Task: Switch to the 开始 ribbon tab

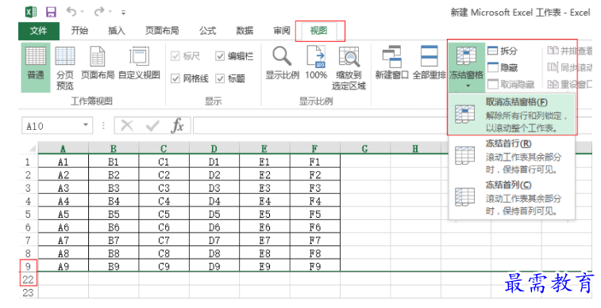Action: point(79,31)
